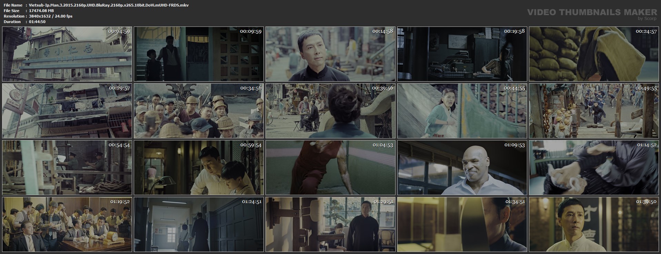Select the thumbnail timestamped 01:04:53
This screenshot has height=254, width=661.
click(330, 168)
